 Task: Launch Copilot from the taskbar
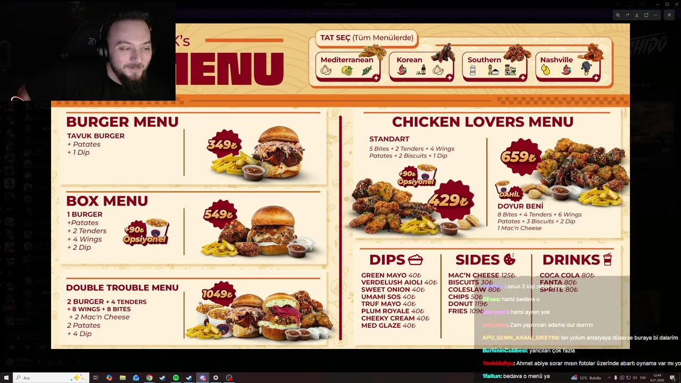[x=109, y=378]
